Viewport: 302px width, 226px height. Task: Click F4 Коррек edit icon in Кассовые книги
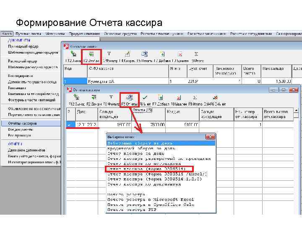tap(127, 54)
